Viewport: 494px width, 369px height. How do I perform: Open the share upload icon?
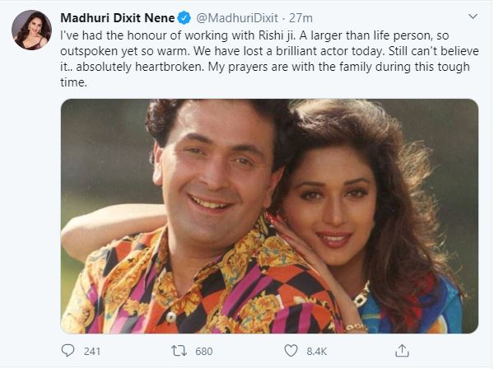pyautogui.click(x=402, y=350)
